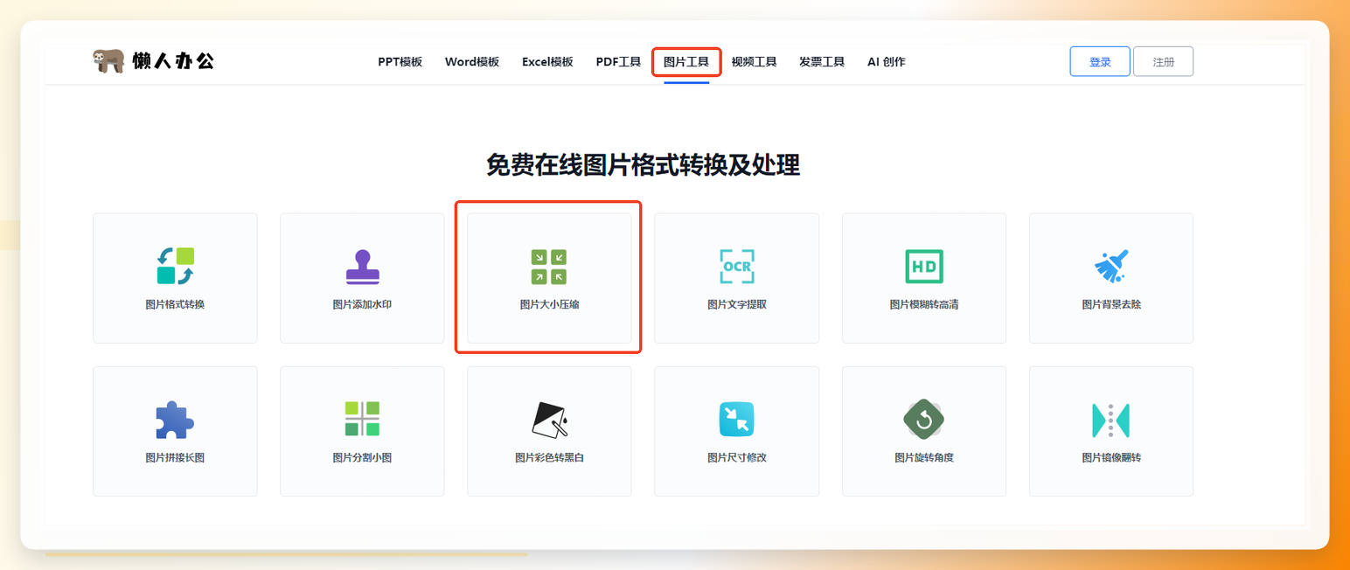
Task: Click the 懒人办公 site name
Action: (173, 61)
